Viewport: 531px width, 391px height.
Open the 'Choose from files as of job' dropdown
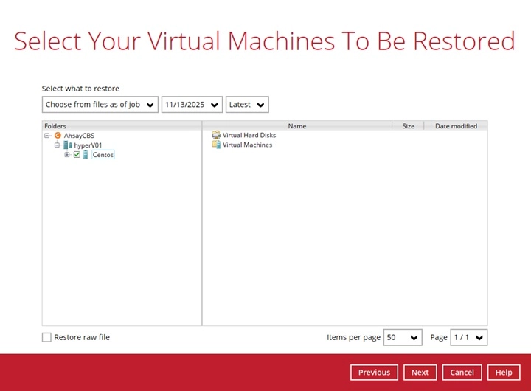pyautogui.click(x=100, y=105)
